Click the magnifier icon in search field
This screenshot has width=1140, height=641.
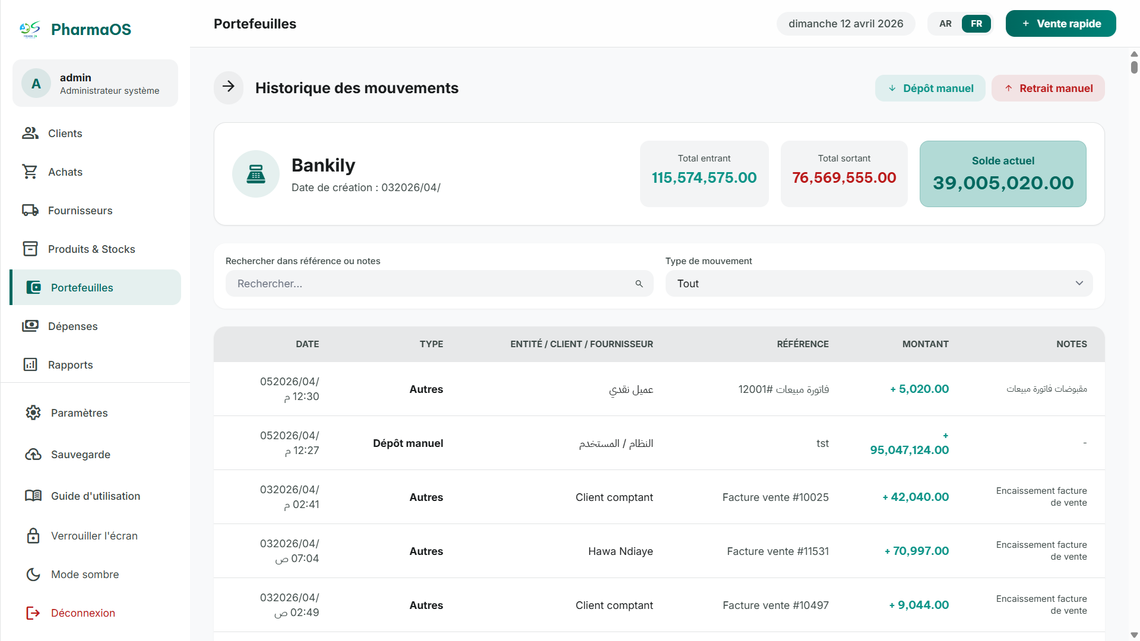639,284
